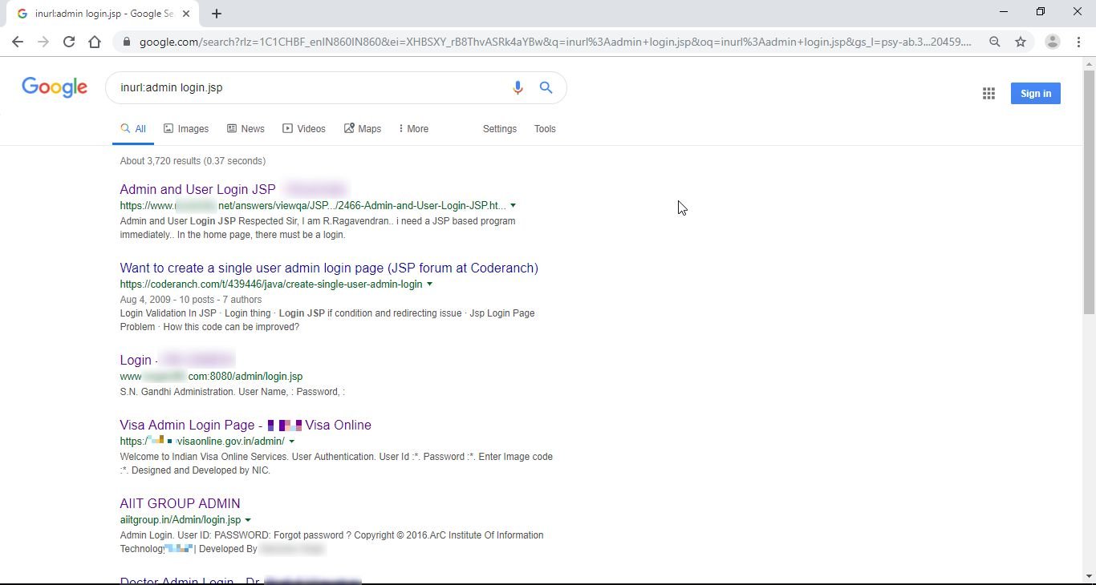The height and width of the screenshot is (585, 1096).
Task: Close the Google Search tab
Action: pos(187,14)
